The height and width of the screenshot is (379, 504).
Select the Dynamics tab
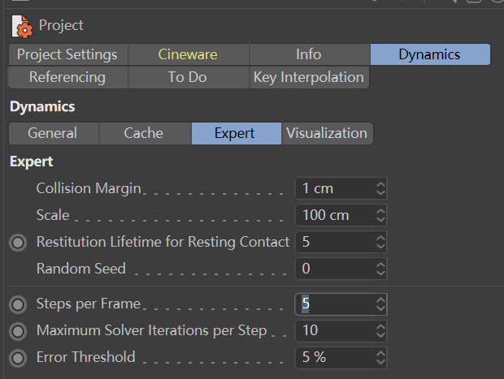(430, 54)
